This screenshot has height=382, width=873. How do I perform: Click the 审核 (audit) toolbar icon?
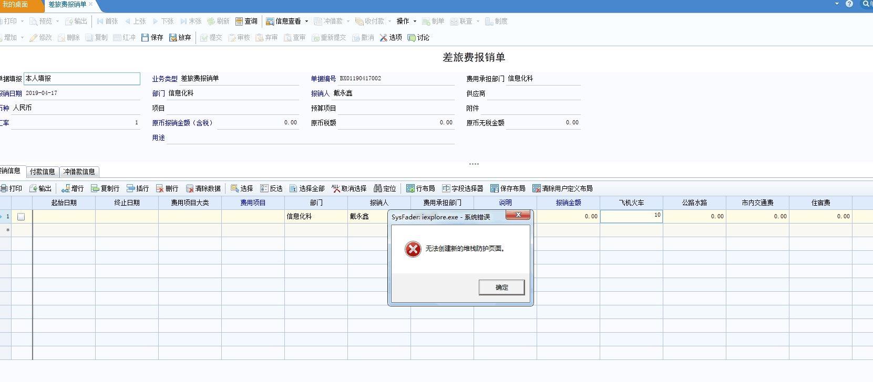pos(239,38)
